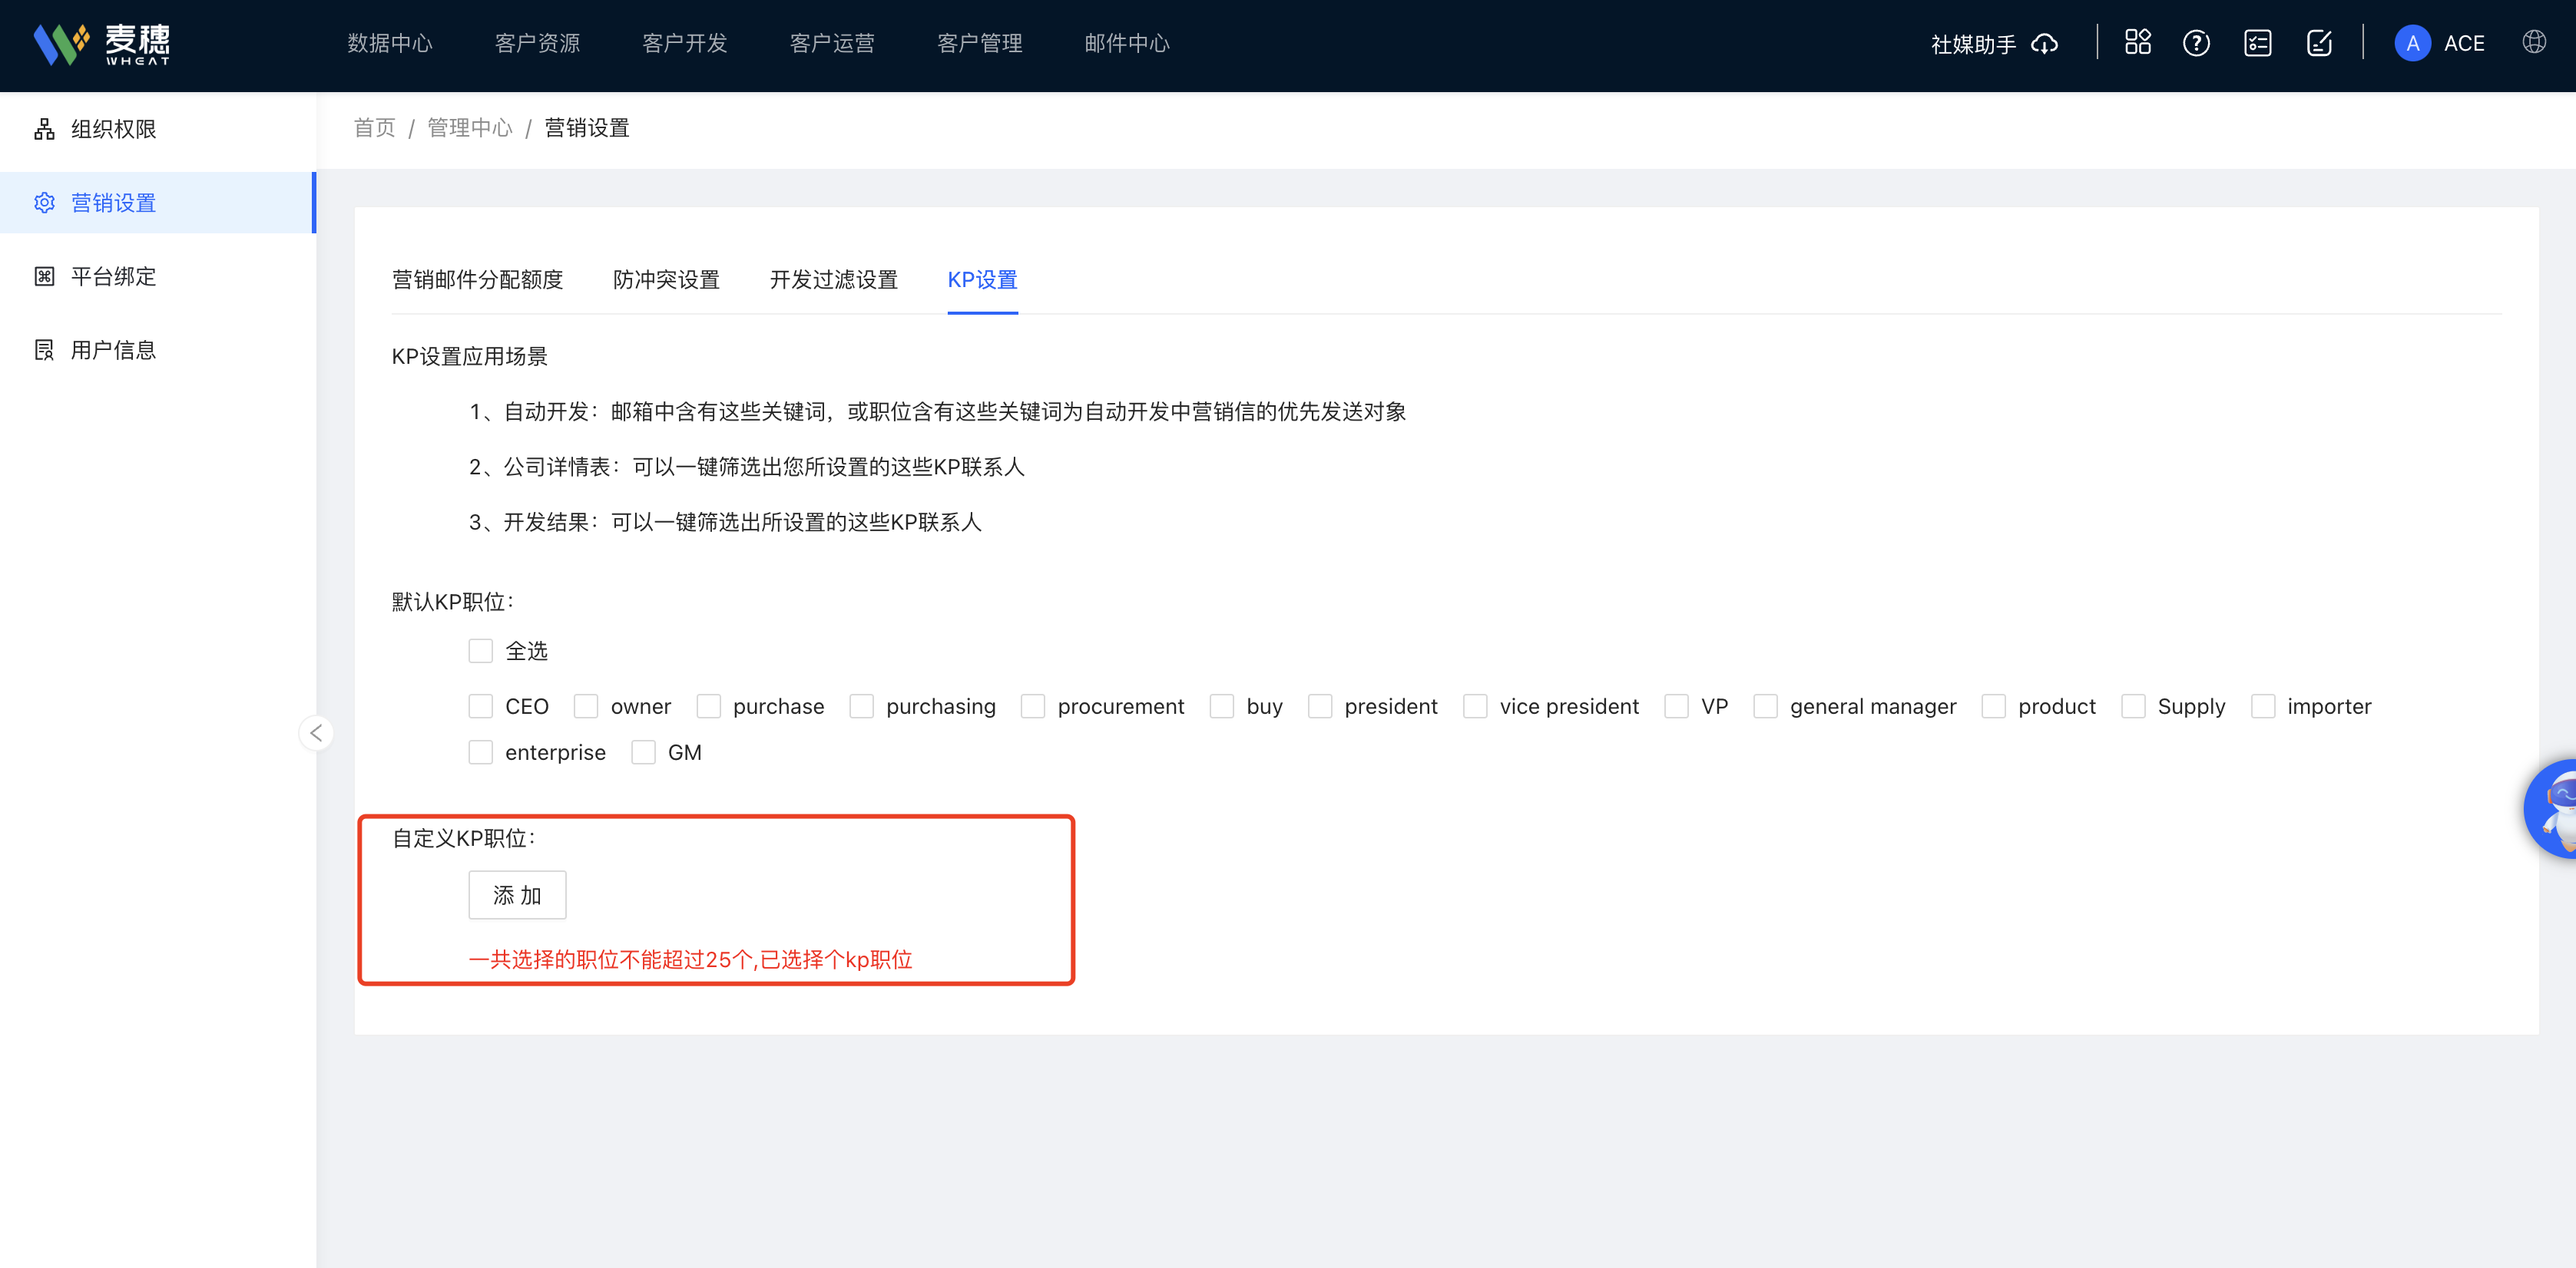Check the product checkbox
The width and height of the screenshot is (2576, 1268).
[1994, 706]
